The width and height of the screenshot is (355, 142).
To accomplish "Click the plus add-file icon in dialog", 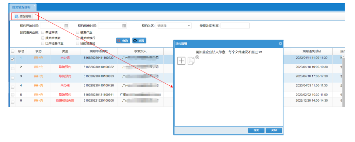I will pos(181,61).
